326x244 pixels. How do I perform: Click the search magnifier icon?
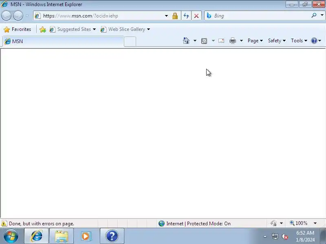314,15
